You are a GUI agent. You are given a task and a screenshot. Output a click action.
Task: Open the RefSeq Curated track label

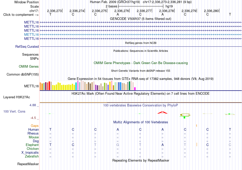click(27, 46)
